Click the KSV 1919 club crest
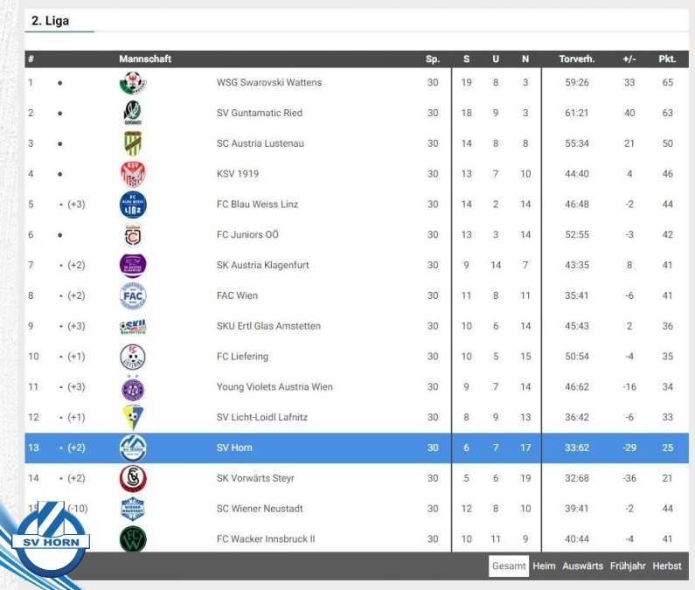 [x=133, y=174]
